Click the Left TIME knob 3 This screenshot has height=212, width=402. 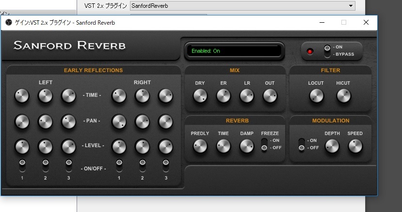[x=68, y=96]
